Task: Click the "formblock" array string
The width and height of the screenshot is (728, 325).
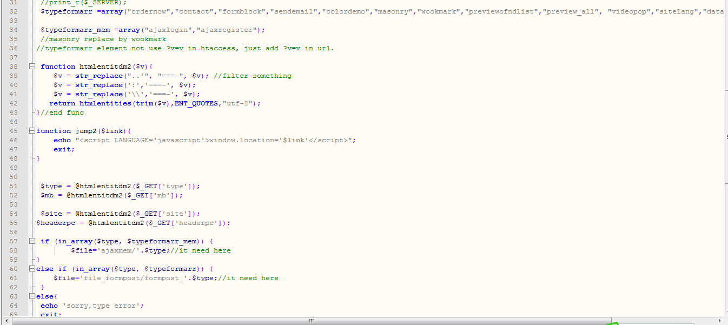Action: [x=241, y=11]
